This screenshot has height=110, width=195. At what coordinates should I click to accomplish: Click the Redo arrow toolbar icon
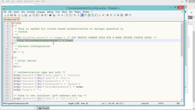click(45, 15)
